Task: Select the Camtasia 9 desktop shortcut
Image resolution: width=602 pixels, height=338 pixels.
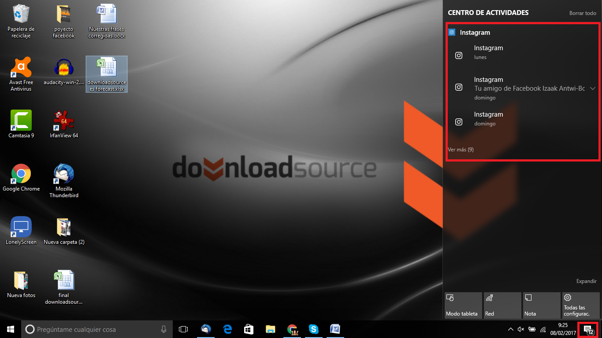Action: [21, 124]
